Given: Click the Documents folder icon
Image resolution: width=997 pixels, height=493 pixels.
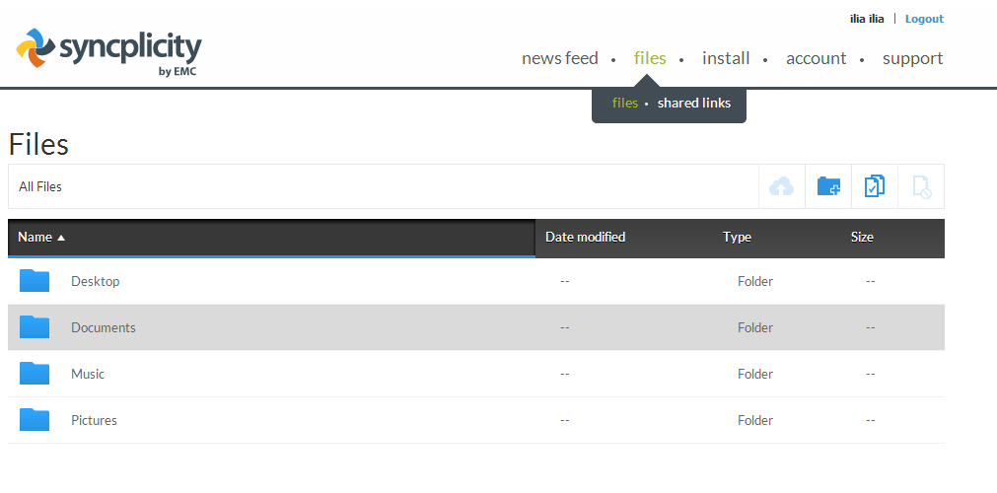Looking at the screenshot, I should 35,327.
